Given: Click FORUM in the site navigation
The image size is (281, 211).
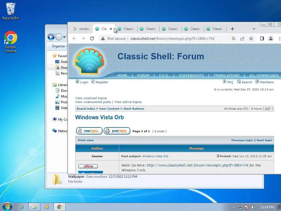Looking at the screenshot, I should [x=143, y=76].
